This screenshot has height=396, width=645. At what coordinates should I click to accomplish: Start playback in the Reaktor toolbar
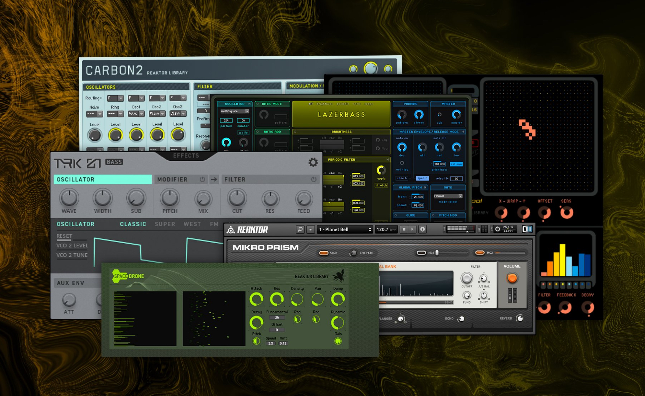pyautogui.click(x=412, y=229)
